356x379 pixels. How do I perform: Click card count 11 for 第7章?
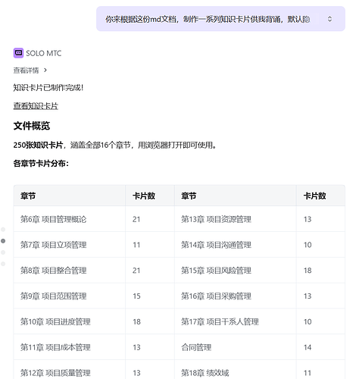click(136, 245)
